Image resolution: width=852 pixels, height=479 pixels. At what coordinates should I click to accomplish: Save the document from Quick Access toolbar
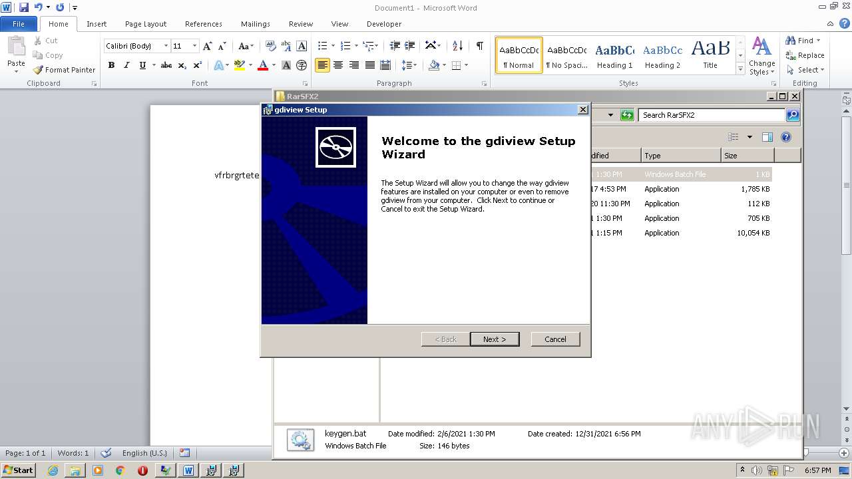(x=24, y=7)
